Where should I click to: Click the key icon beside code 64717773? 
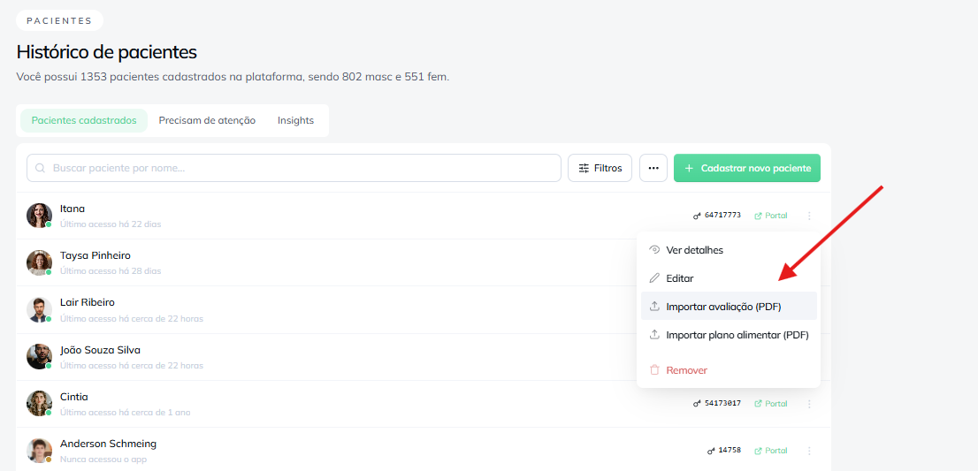point(697,216)
